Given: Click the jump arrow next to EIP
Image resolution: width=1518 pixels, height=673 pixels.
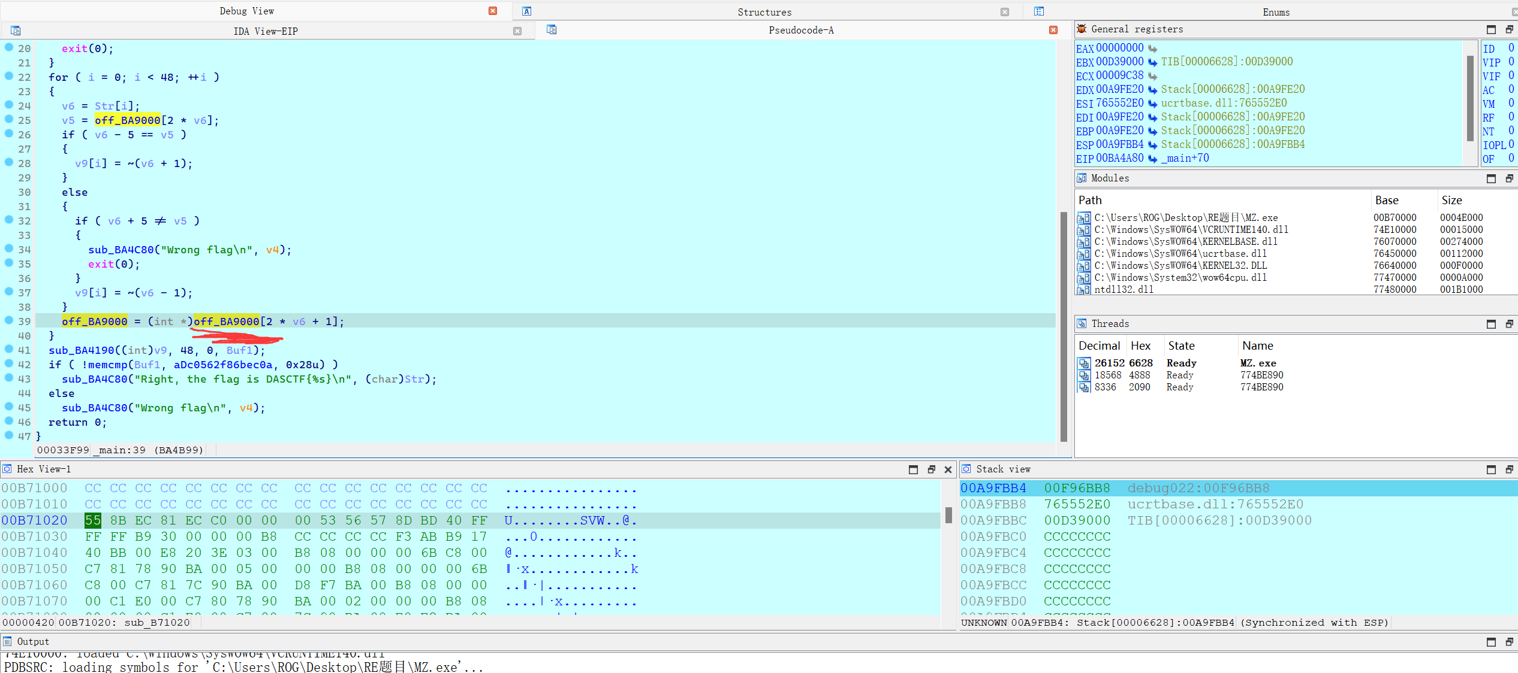Looking at the screenshot, I should click(1152, 159).
